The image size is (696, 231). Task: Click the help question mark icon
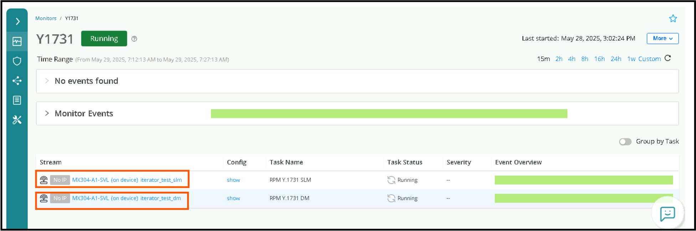[134, 39]
